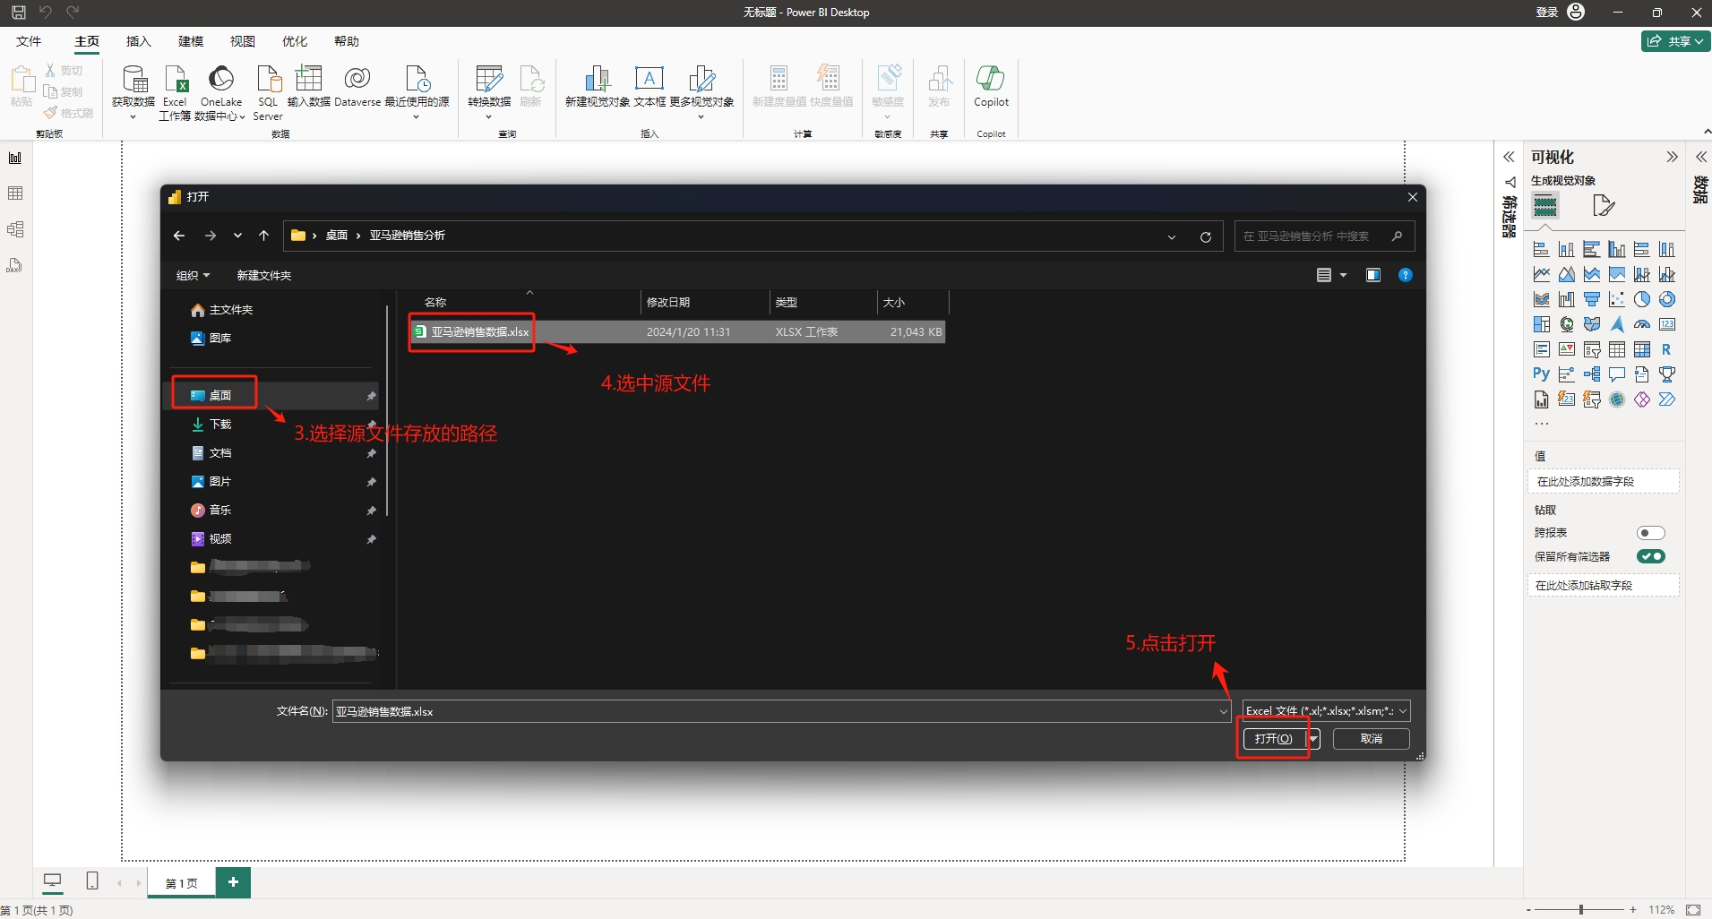
Task: Click 登录 to sign in
Action: coord(1547,13)
